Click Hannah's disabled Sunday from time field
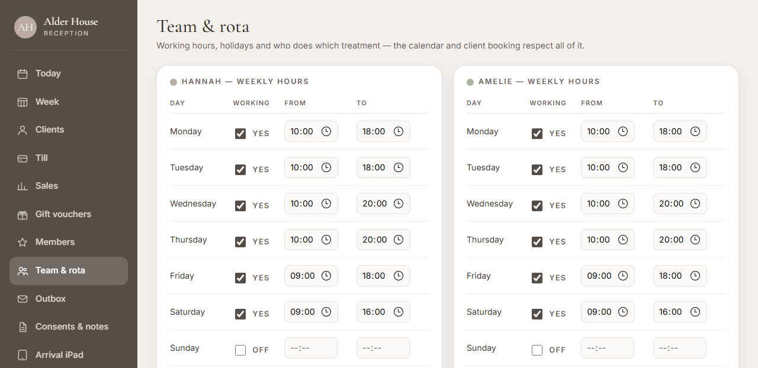Image resolution: width=758 pixels, height=368 pixels. 311,348
